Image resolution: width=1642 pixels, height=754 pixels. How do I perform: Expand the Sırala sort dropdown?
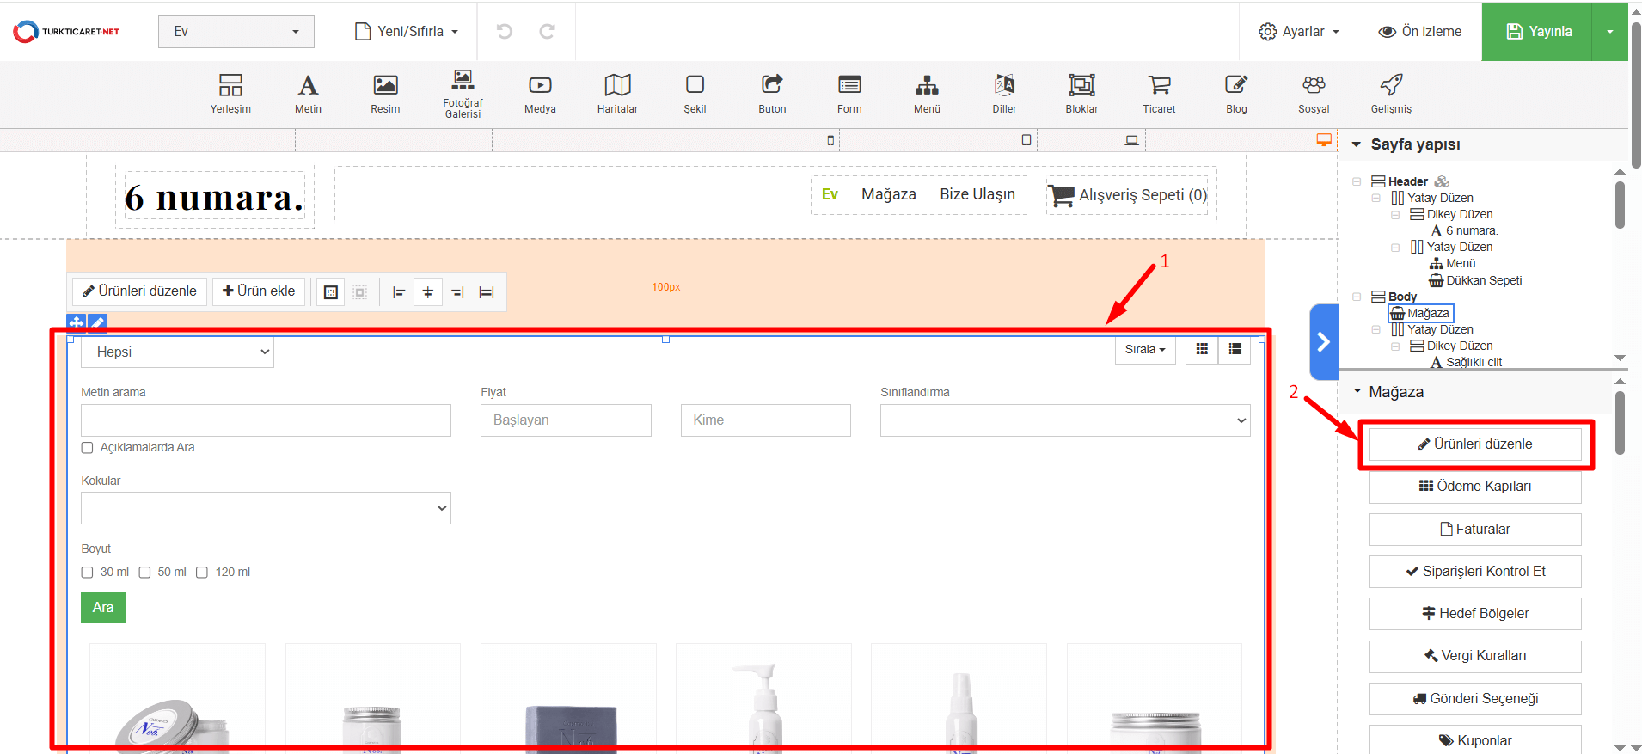click(1145, 350)
